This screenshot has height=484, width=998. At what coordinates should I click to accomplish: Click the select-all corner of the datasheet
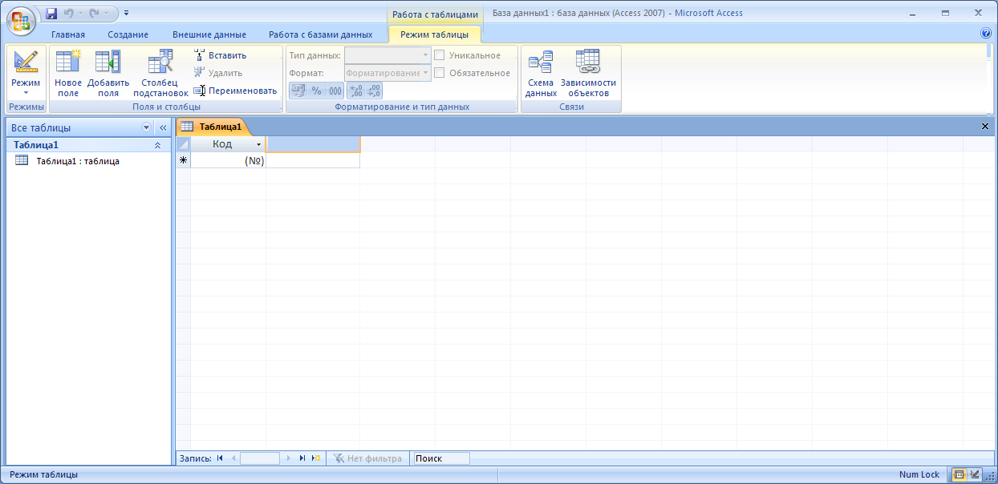(x=183, y=144)
